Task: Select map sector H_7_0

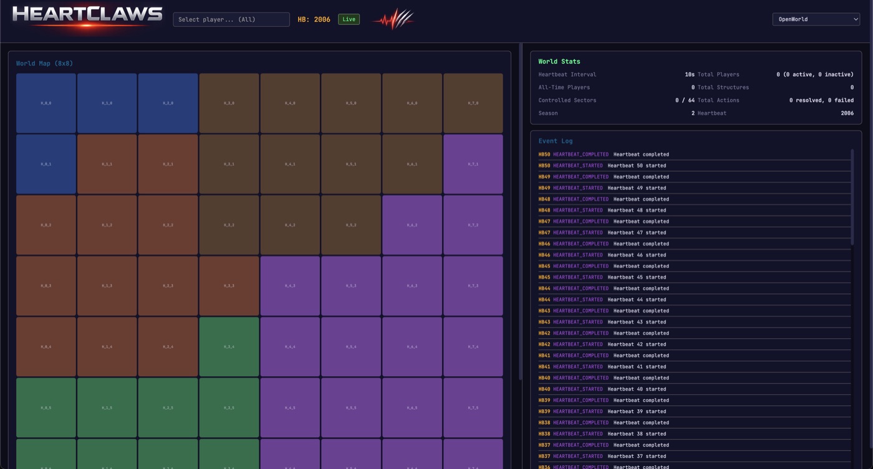Action: pyautogui.click(x=473, y=103)
